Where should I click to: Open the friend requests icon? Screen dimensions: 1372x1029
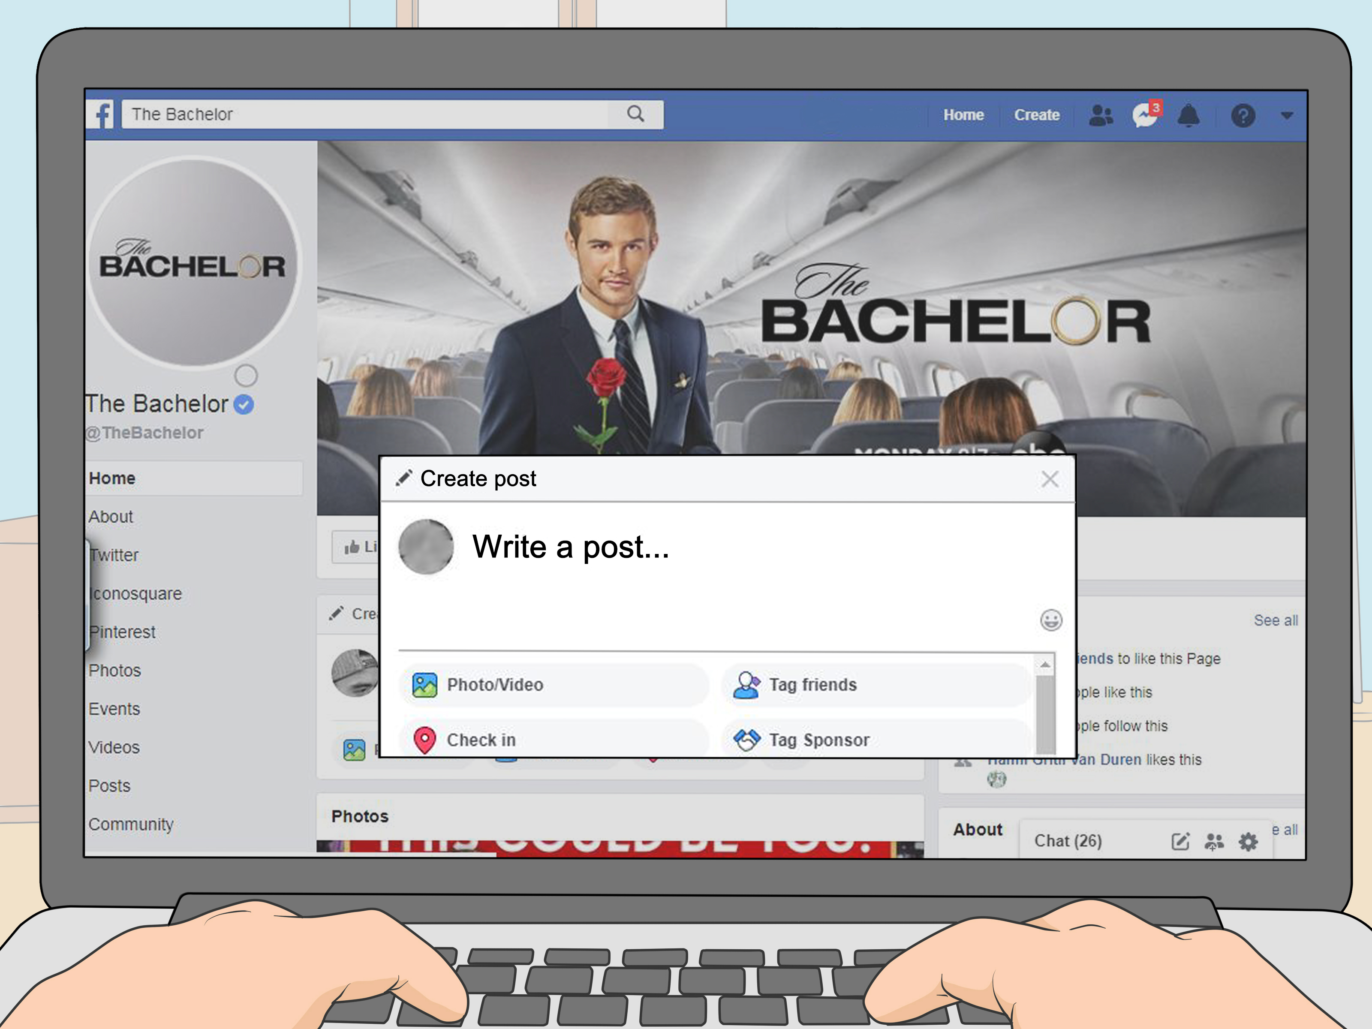(x=1101, y=115)
